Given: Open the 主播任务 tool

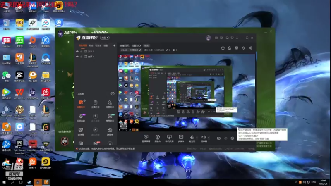Looking at the screenshot, I should 96,104.
